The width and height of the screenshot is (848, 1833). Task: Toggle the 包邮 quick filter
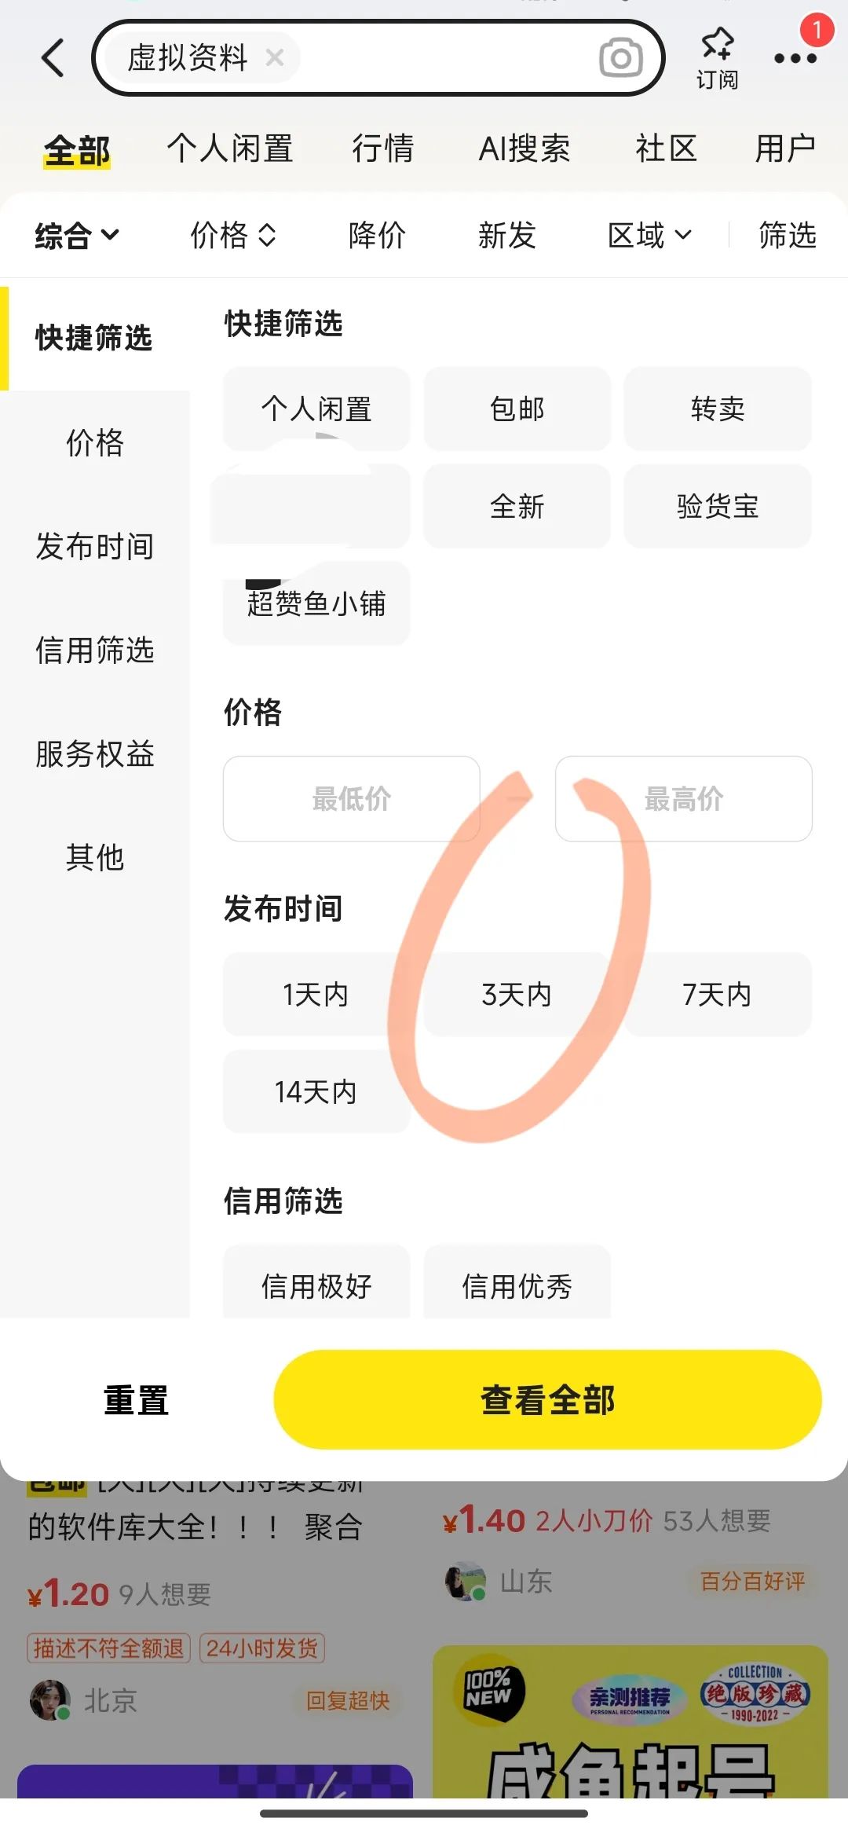pos(517,409)
